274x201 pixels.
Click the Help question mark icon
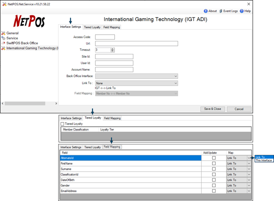(242, 11)
